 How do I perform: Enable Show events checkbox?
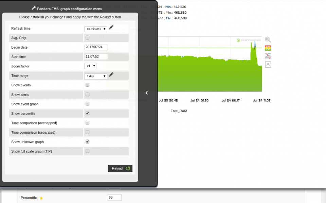[x=88, y=85]
